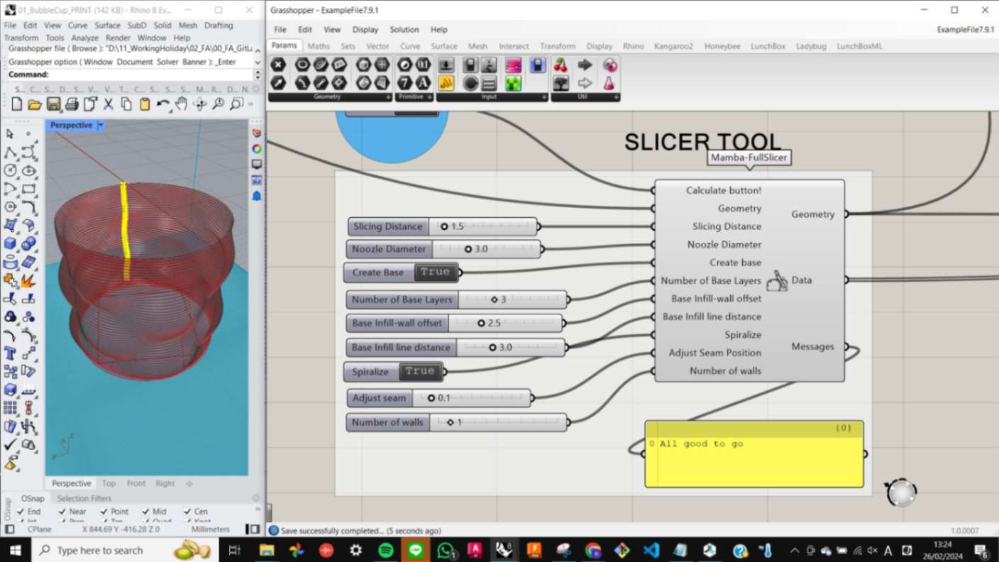Click the Open folder icon in Rhino toolbar
This screenshot has width=999, height=562.
(35, 104)
